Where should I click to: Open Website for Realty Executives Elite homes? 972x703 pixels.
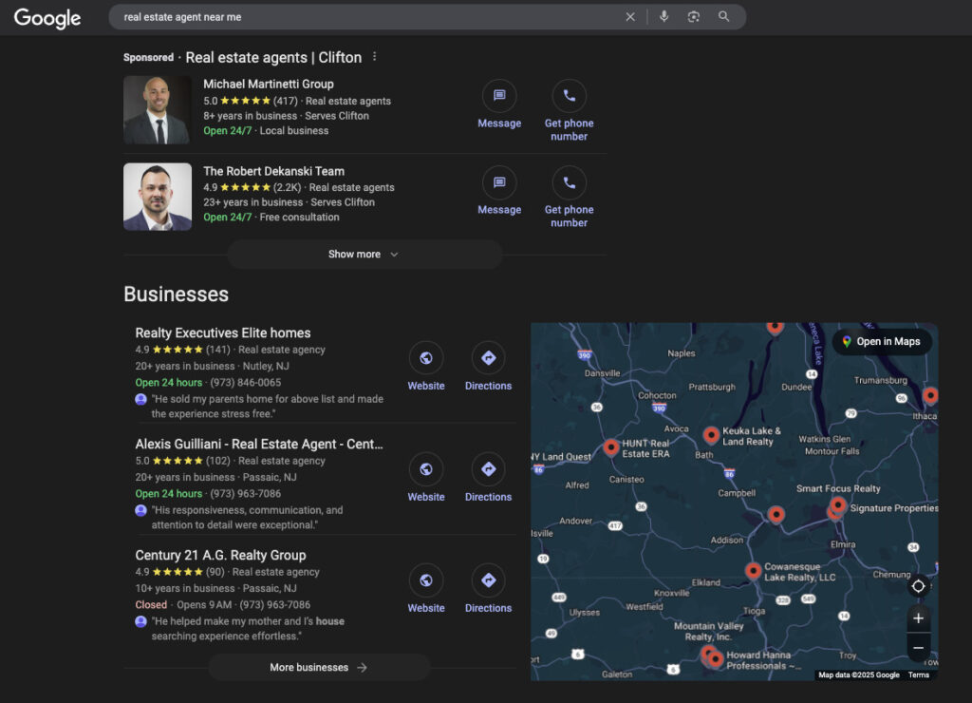pyautogui.click(x=426, y=366)
